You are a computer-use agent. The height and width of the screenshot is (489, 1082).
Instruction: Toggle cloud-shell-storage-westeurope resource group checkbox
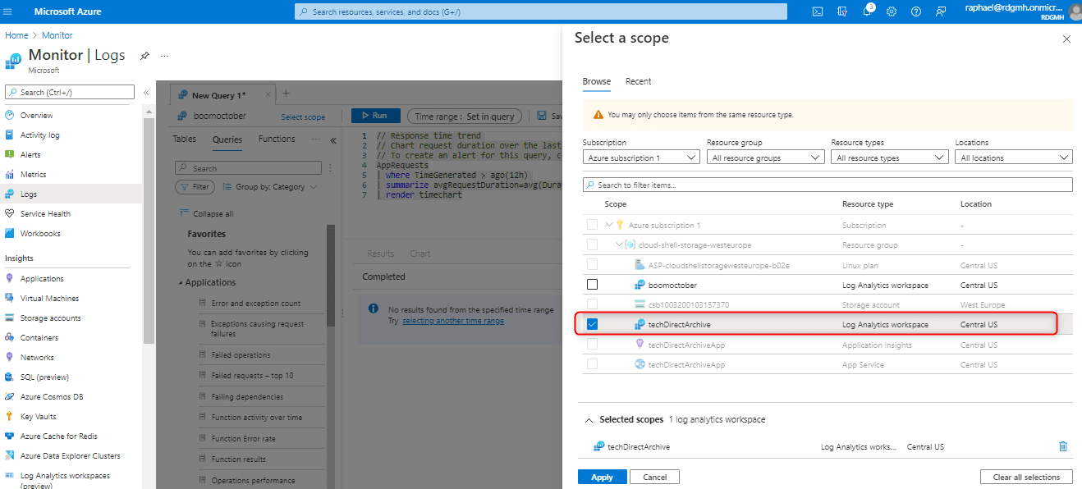click(592, 244)
